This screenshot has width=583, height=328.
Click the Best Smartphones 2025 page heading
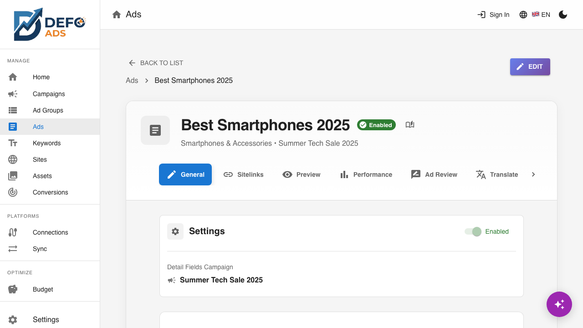(x=266, y=125)
